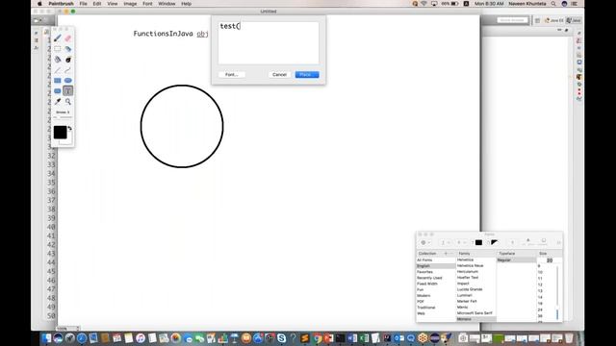Select the Eyedropper tool

58,102
